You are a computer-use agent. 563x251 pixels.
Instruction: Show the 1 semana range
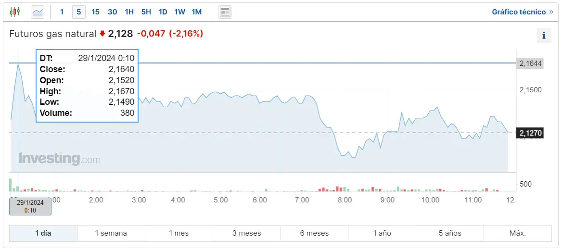[111, 233]
